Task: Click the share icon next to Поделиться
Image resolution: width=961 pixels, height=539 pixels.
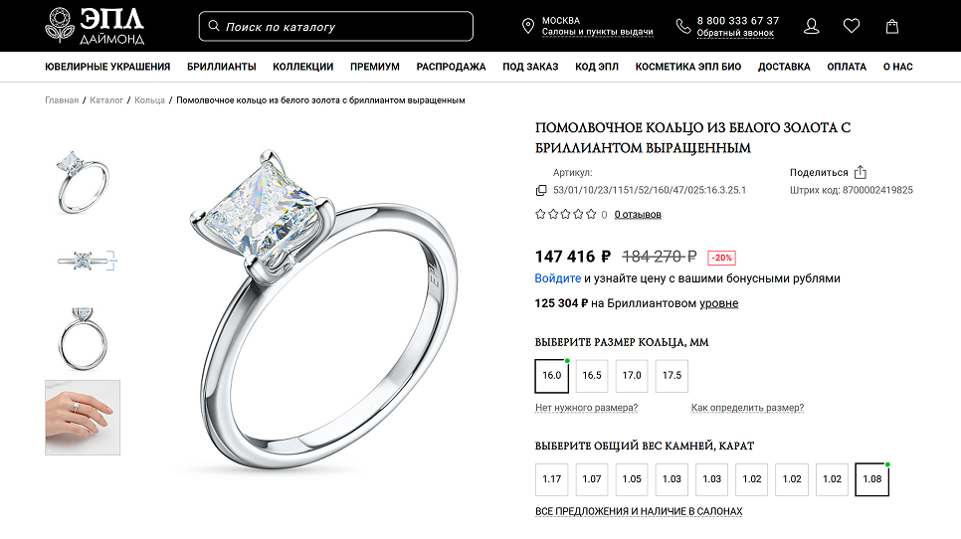Action: 861,172
